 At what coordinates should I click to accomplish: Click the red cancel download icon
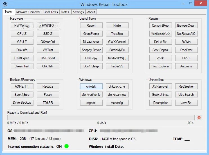(199, 117)
